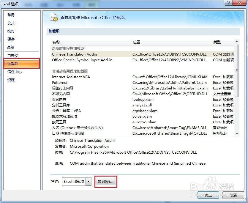
Task: Select the Internet Assistant VBA row
Action: click(143, 77)
